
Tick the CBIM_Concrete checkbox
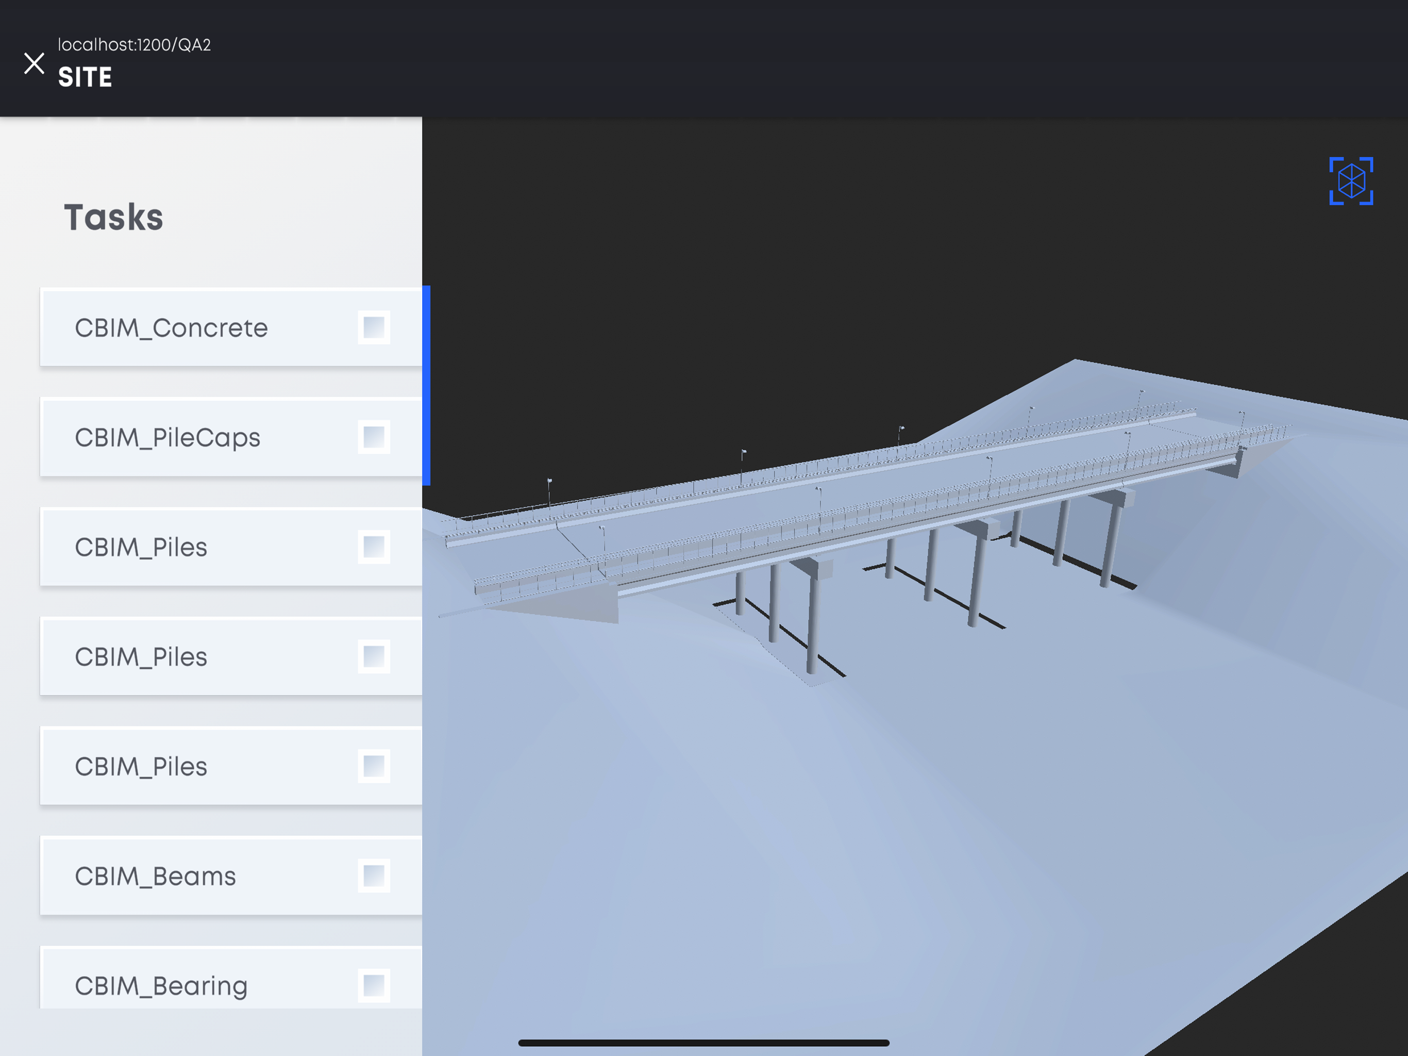point(374,327)
